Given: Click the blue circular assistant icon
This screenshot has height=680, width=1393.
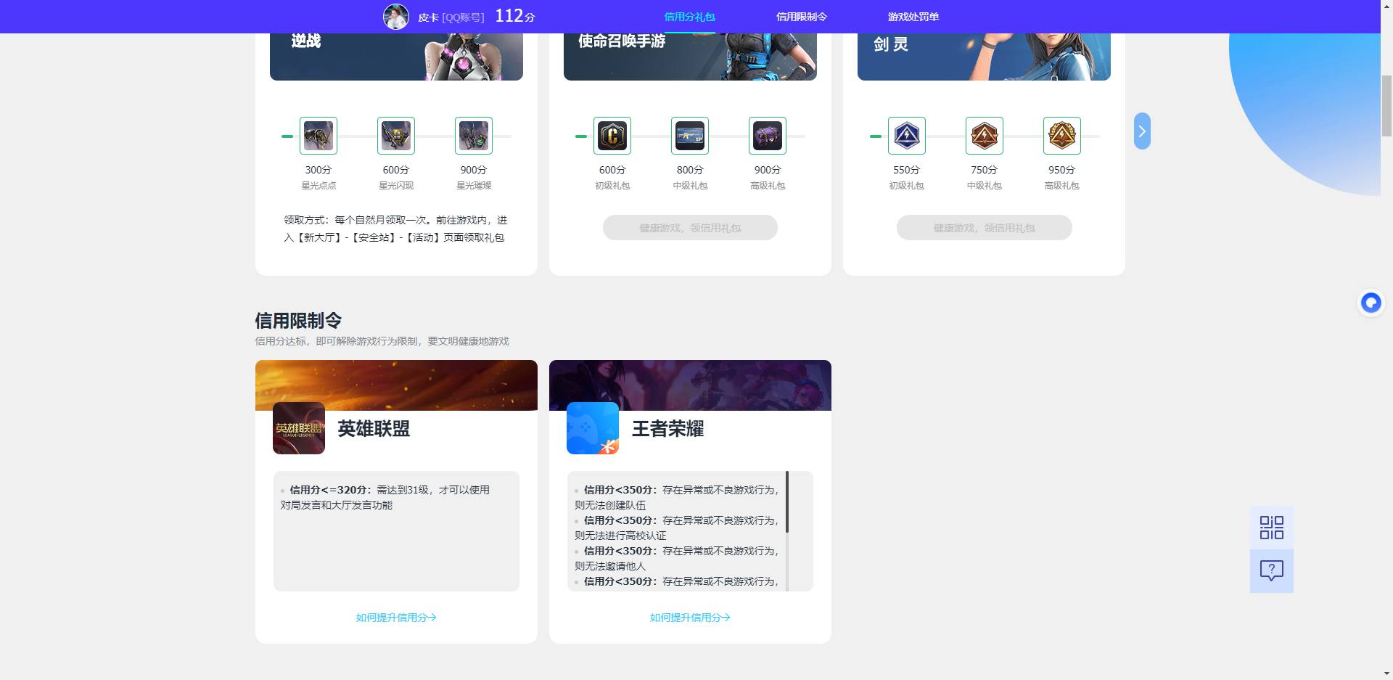Looking at the screenshot, I should point(1371,303).
